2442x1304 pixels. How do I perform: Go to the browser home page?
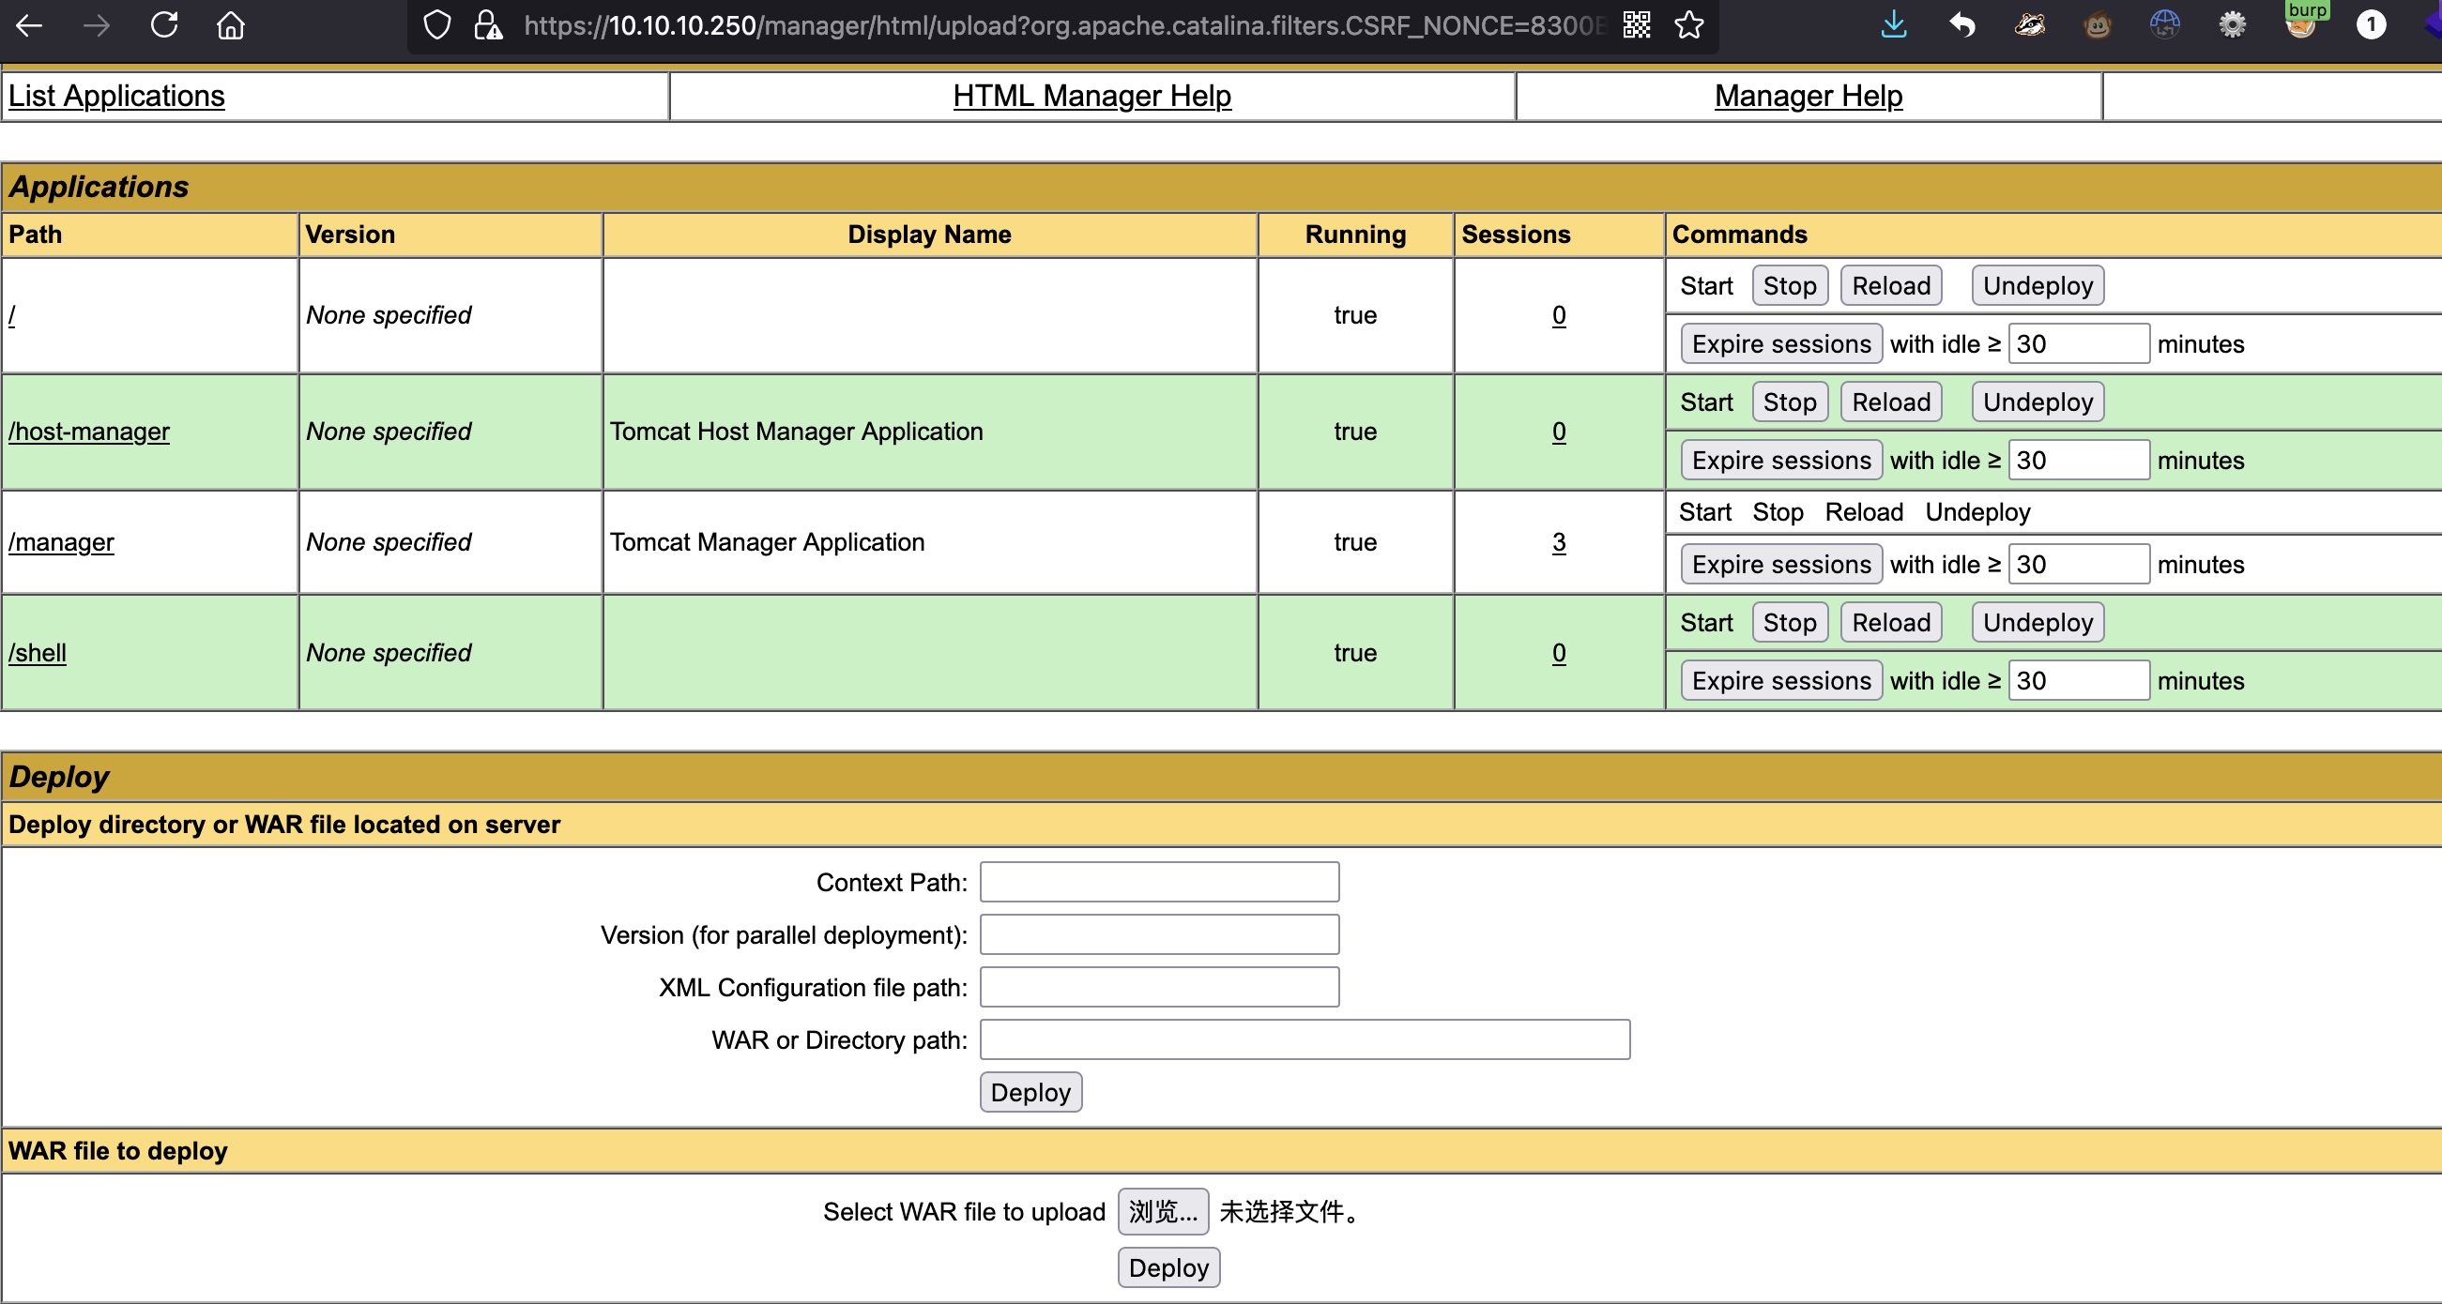[x=230, y=25]
